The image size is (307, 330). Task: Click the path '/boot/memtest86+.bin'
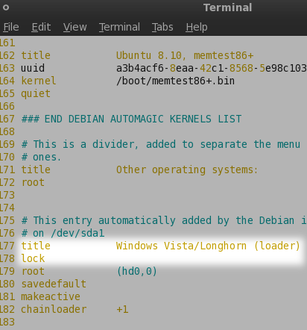[x=175, y=81]
